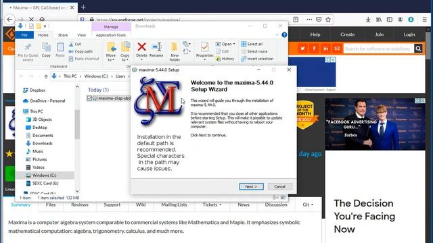Image resolution: width=433 pixels, height=243 pixels.
Task: Select Dropbox in the navigation pane
Action: tap(35, 90)
